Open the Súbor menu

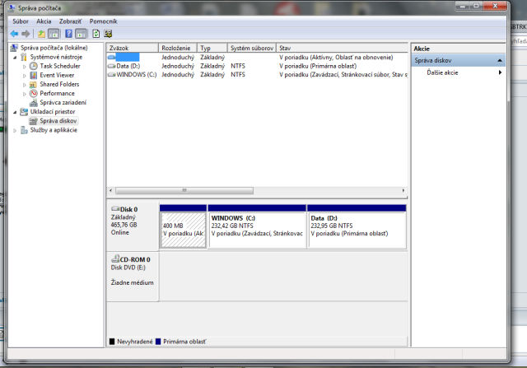21,21
